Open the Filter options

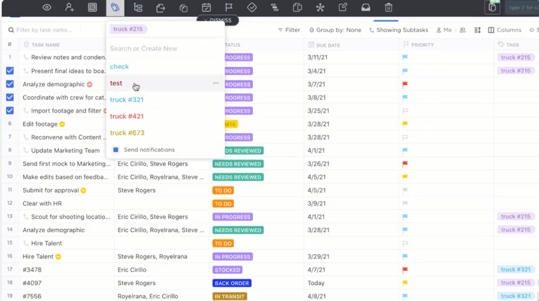(289, 30)
